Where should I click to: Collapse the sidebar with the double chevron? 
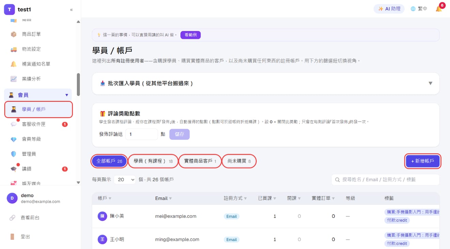coord(71,10)
